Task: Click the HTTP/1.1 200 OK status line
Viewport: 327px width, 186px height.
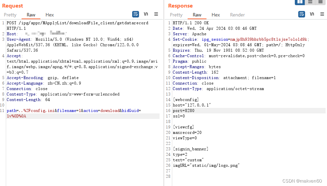Action: click(191, 23)
